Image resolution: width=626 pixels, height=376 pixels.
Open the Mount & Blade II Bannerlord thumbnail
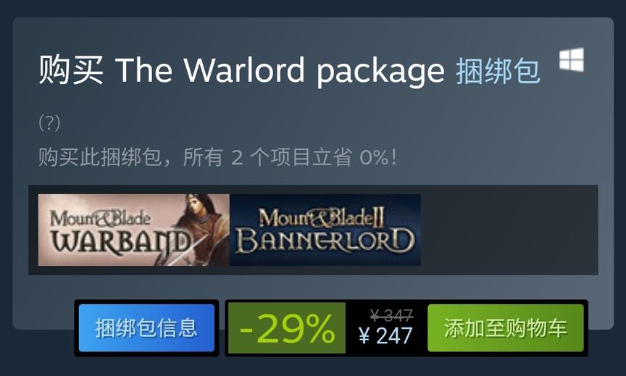[325, 230]
